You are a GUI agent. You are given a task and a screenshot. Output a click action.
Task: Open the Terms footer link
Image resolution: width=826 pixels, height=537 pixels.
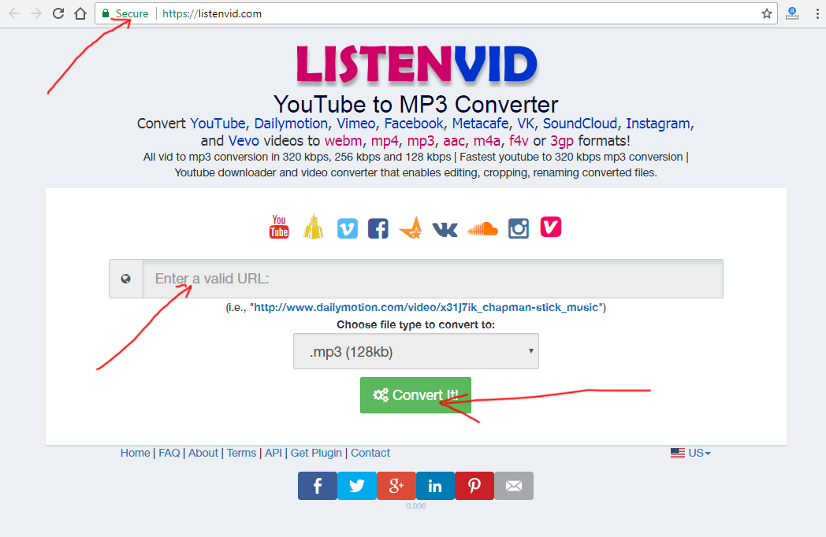241,453
